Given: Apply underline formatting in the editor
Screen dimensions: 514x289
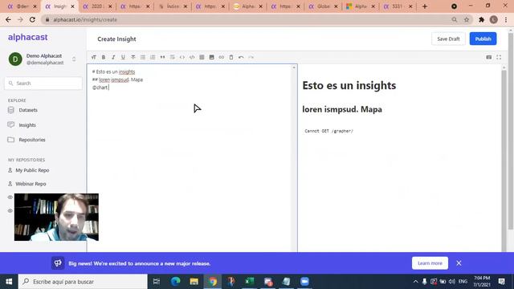Looking at the screenshot, I should (123, 57).
